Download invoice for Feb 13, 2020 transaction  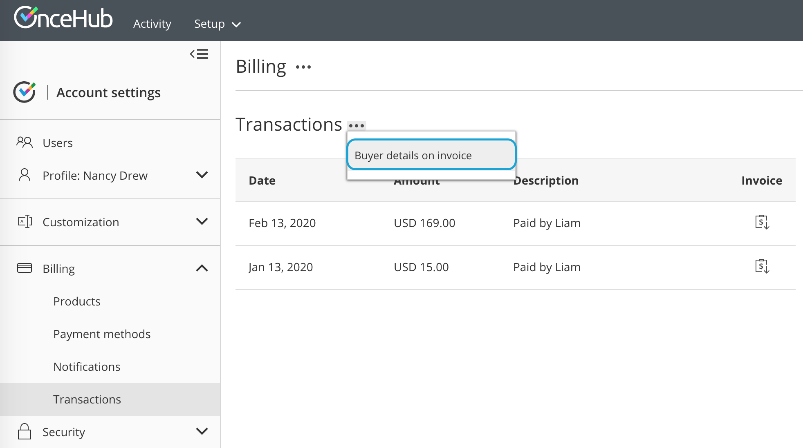(762, 223)
